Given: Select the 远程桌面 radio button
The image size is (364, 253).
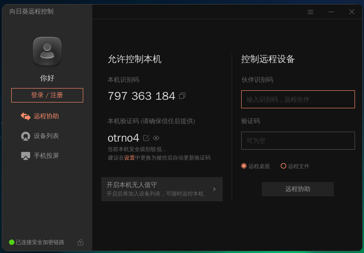Looking at the screenshot, I should 244,166.
